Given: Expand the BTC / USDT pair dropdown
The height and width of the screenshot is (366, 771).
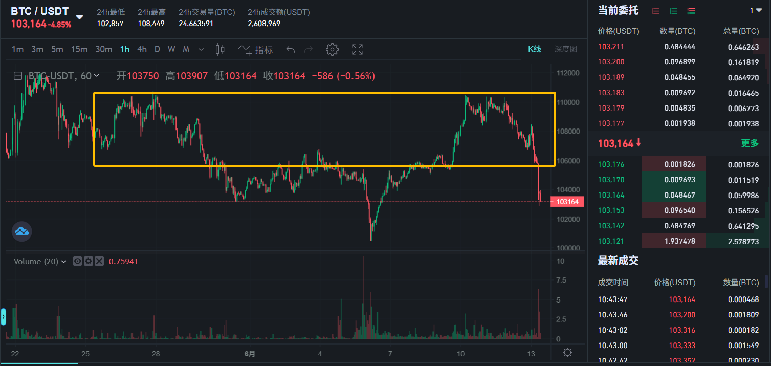Looking at the screenshot, I should click(79, 17).
